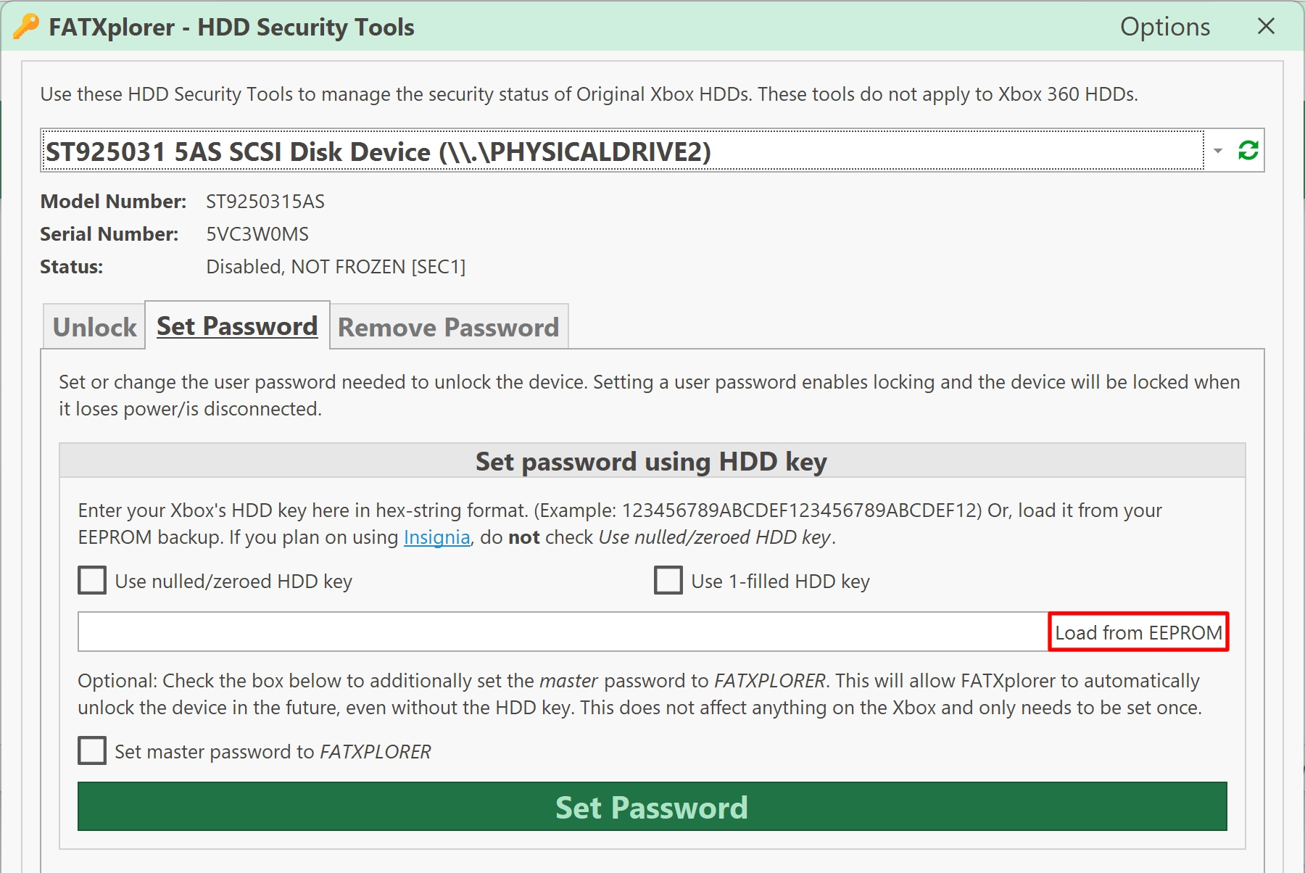Expand the disk device dropdown arrow
This screenshot has height=873, width=1305.
tap(1218, 151)
